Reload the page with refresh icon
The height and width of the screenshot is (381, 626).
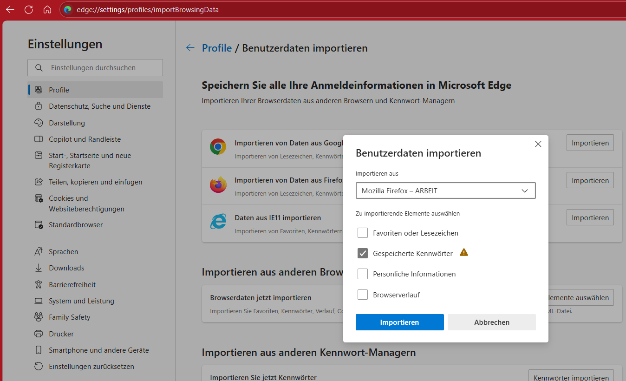tap(29, 9)
